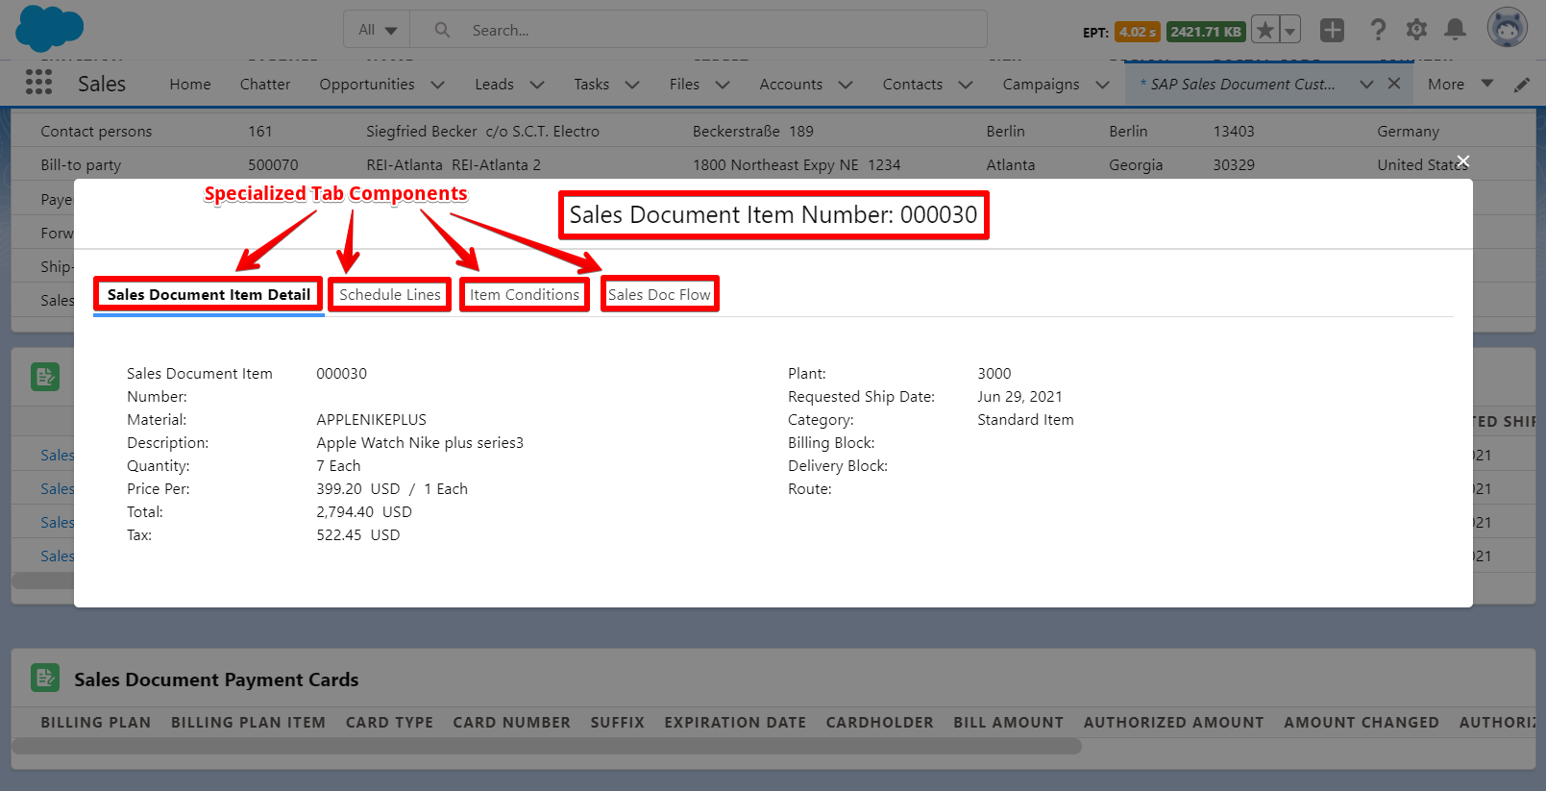Click the favorites star icon
Viewport: 1546px width, 791px height.
[1266, 31]
